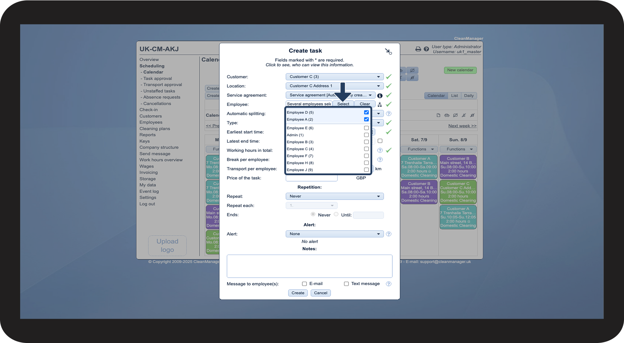
Task: Open Absence requests in the sidebar
Action: pos(162,97)
